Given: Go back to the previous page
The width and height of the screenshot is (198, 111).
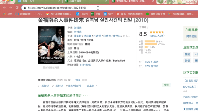Looking at the screenshot, I should click(4, 8).
